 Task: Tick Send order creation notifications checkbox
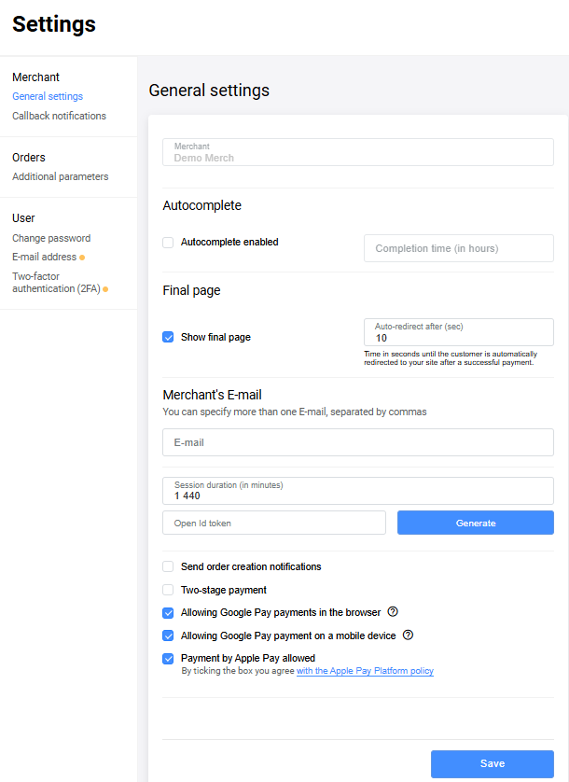point(168,566)
